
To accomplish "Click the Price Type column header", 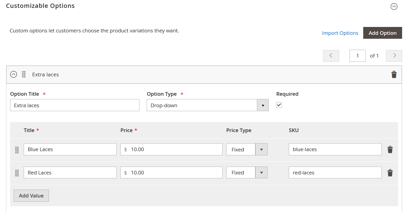I will click(239, 130).
